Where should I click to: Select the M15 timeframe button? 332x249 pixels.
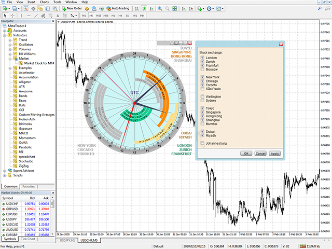pyautogui.click(x=99, y=16)
